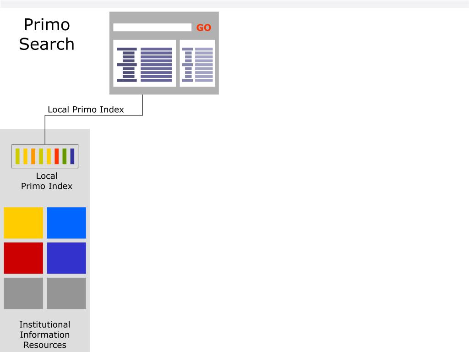The height and width of the screenshot is (352, 469).
Task: Click the yellow resource square
Action: 23,223
